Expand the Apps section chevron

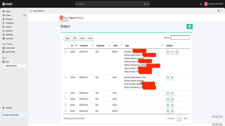[26, 58]
